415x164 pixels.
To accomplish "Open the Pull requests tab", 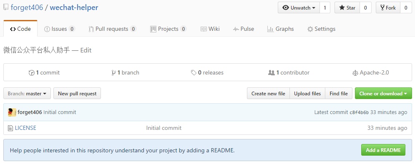I will (113, 29).
